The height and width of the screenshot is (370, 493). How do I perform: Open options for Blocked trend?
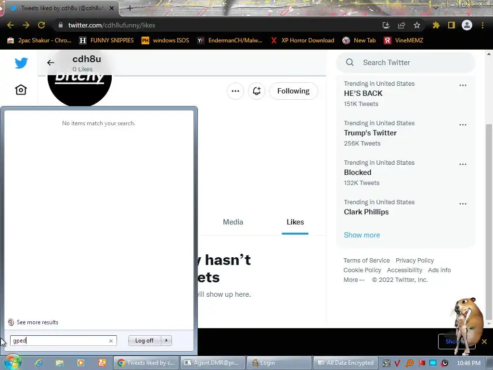[x=463, y=164]
